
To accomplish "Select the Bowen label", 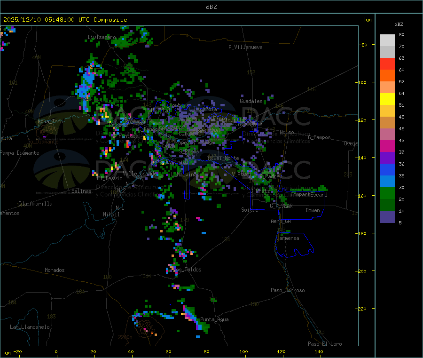I will pos(313,210).
